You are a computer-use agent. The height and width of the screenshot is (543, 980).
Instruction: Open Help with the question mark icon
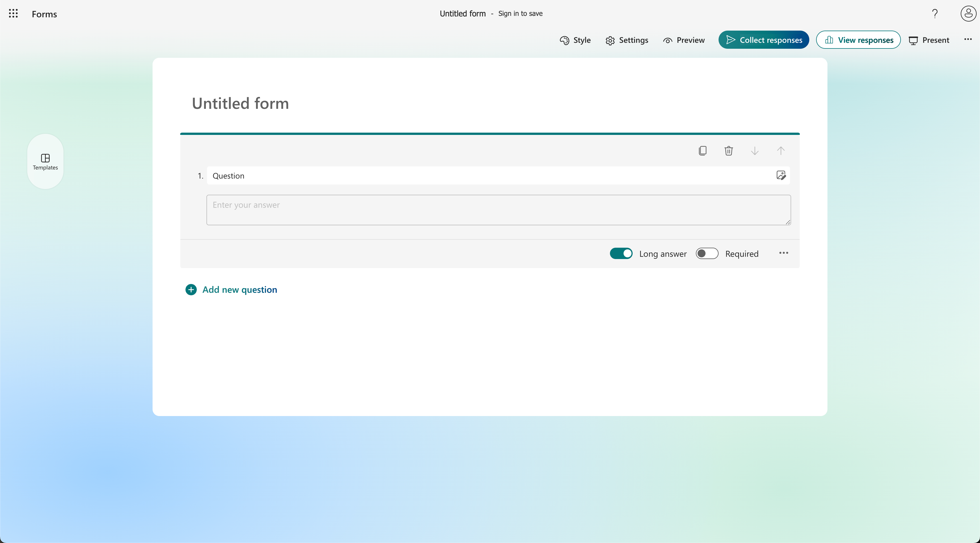click(x=935, y=13)
